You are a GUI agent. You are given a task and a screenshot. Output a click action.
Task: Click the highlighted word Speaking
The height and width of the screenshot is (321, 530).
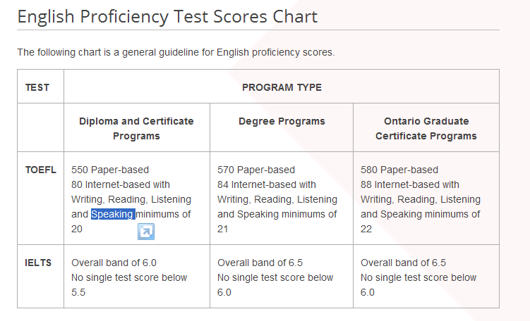point(113,214)
